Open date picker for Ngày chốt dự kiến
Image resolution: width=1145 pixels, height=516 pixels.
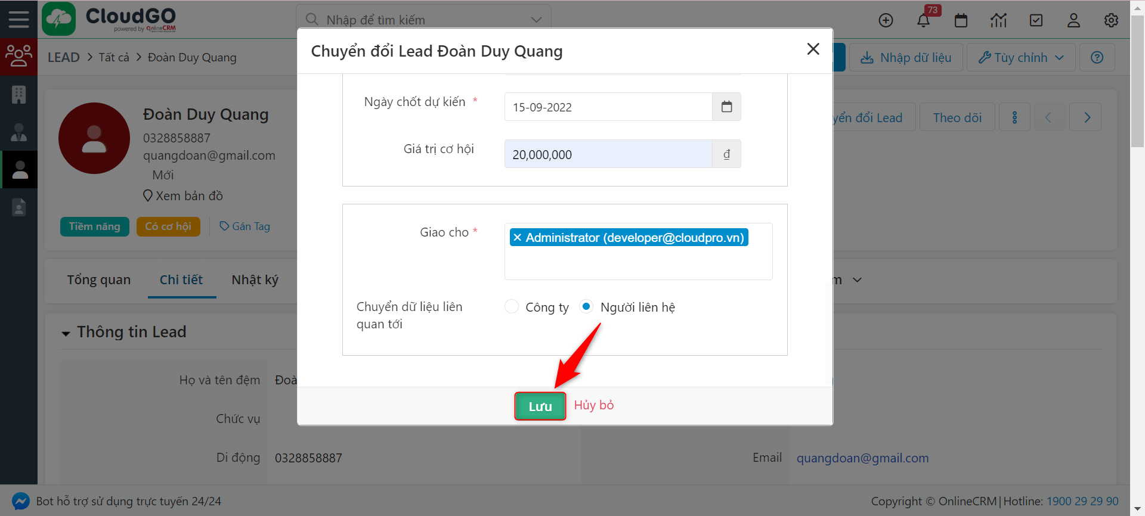pos(726,107)
